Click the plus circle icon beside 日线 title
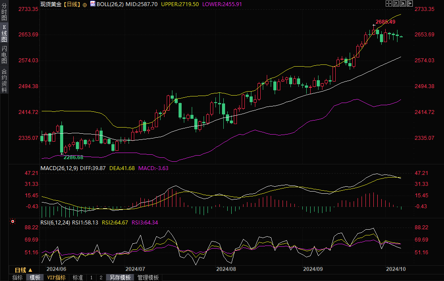 (85, 4)
